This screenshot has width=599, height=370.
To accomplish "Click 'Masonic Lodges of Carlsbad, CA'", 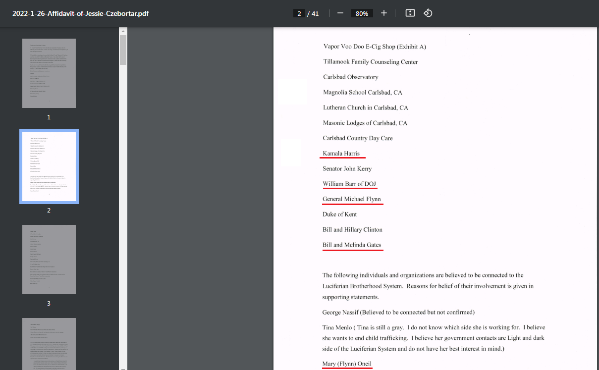I will coord(365,123).
